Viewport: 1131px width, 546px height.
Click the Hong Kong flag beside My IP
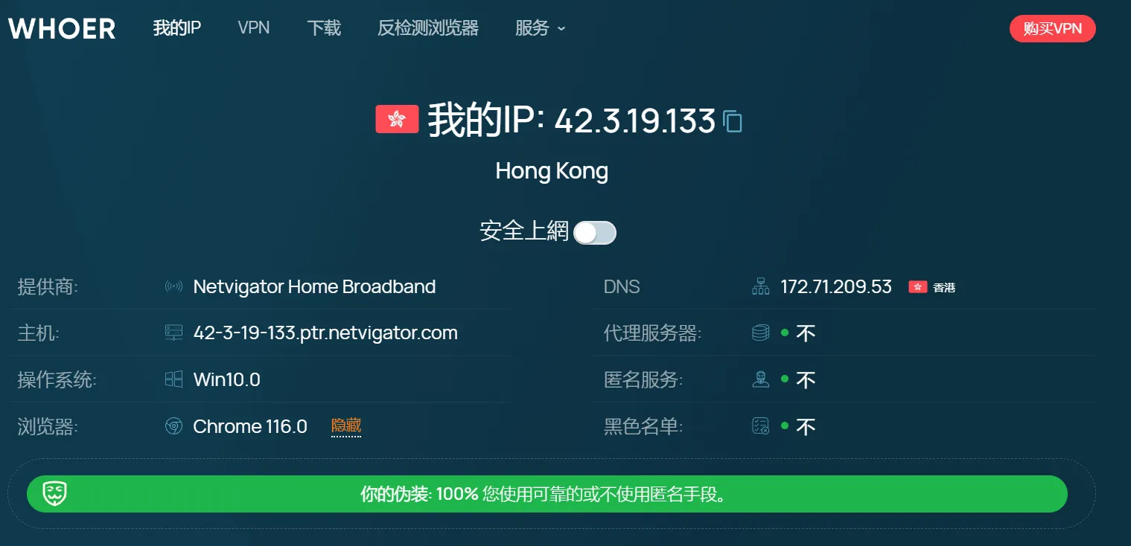coord(397,119)
